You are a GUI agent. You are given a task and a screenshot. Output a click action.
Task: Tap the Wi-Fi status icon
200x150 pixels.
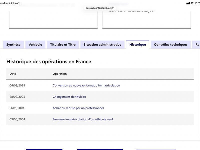[x=192, y=3]
